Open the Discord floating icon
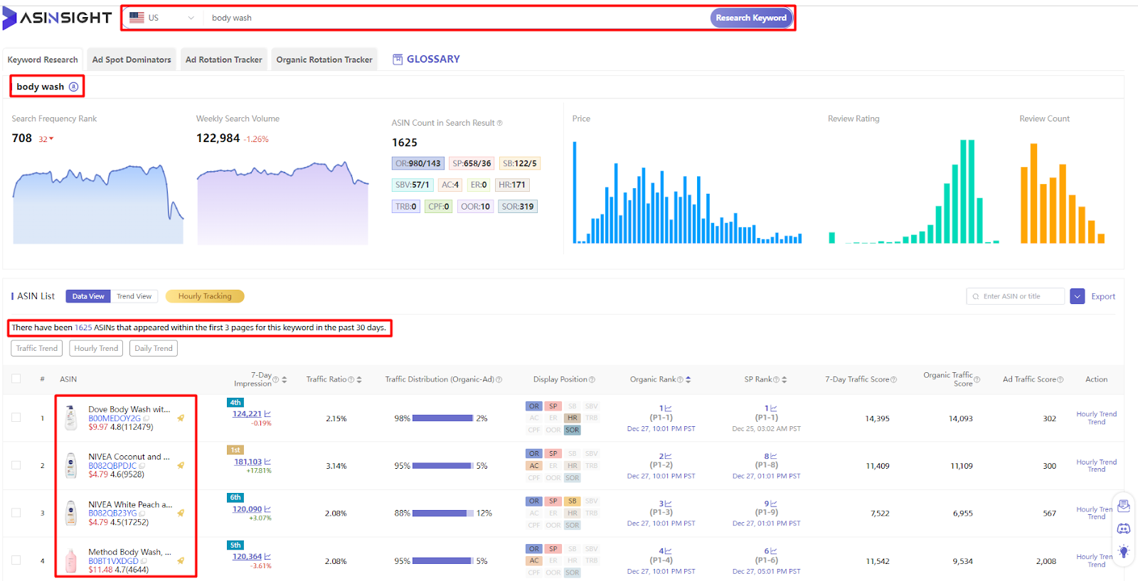The image size is (1138, 581). click(1124, 528)
